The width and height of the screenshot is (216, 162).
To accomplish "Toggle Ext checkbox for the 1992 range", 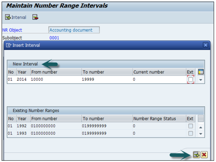I will [191, 126].
